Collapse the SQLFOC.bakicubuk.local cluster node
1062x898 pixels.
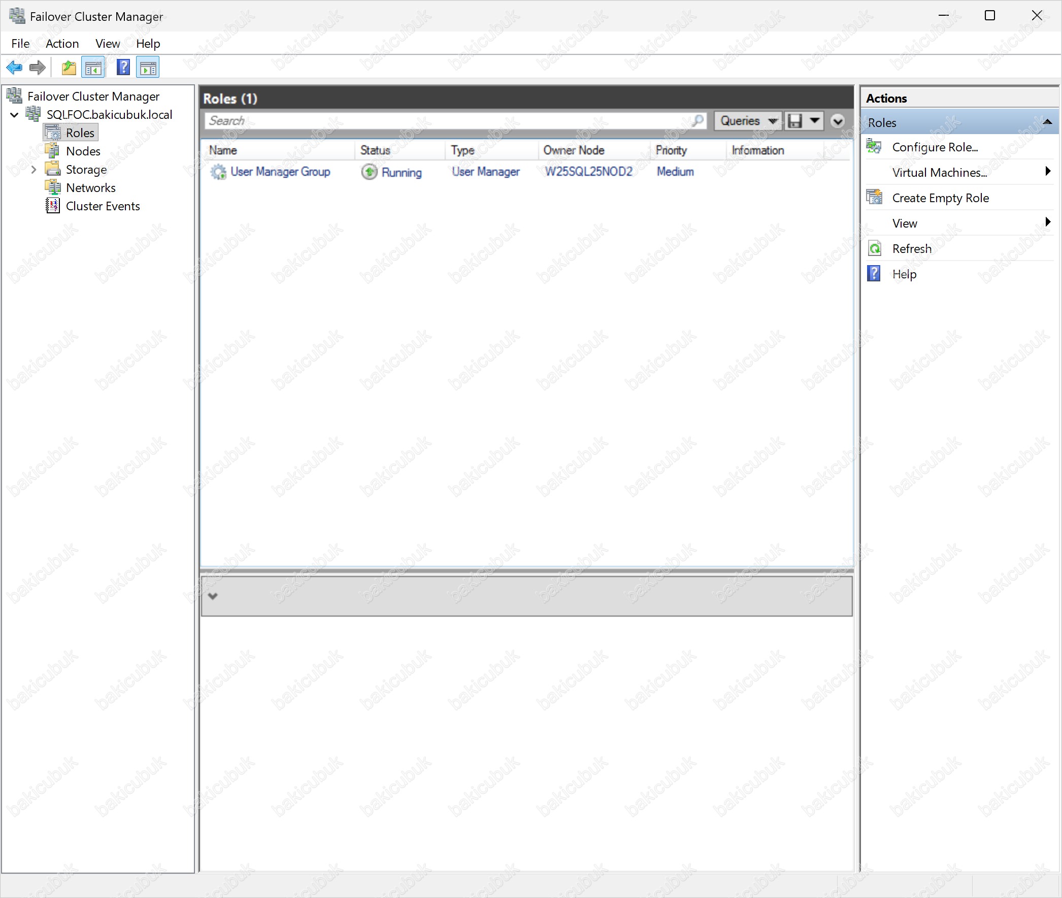click(15, 115)
